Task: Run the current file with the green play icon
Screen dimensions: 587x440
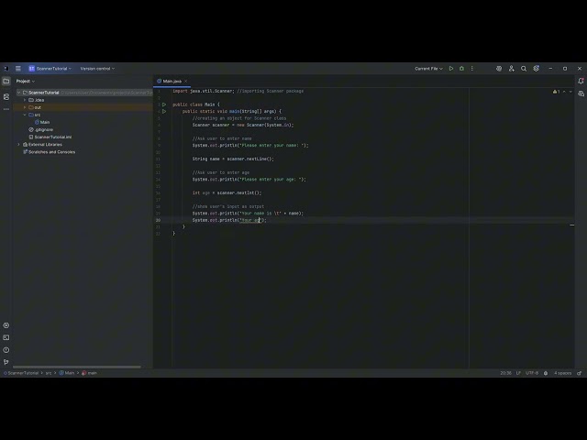Action: (451, 69)
